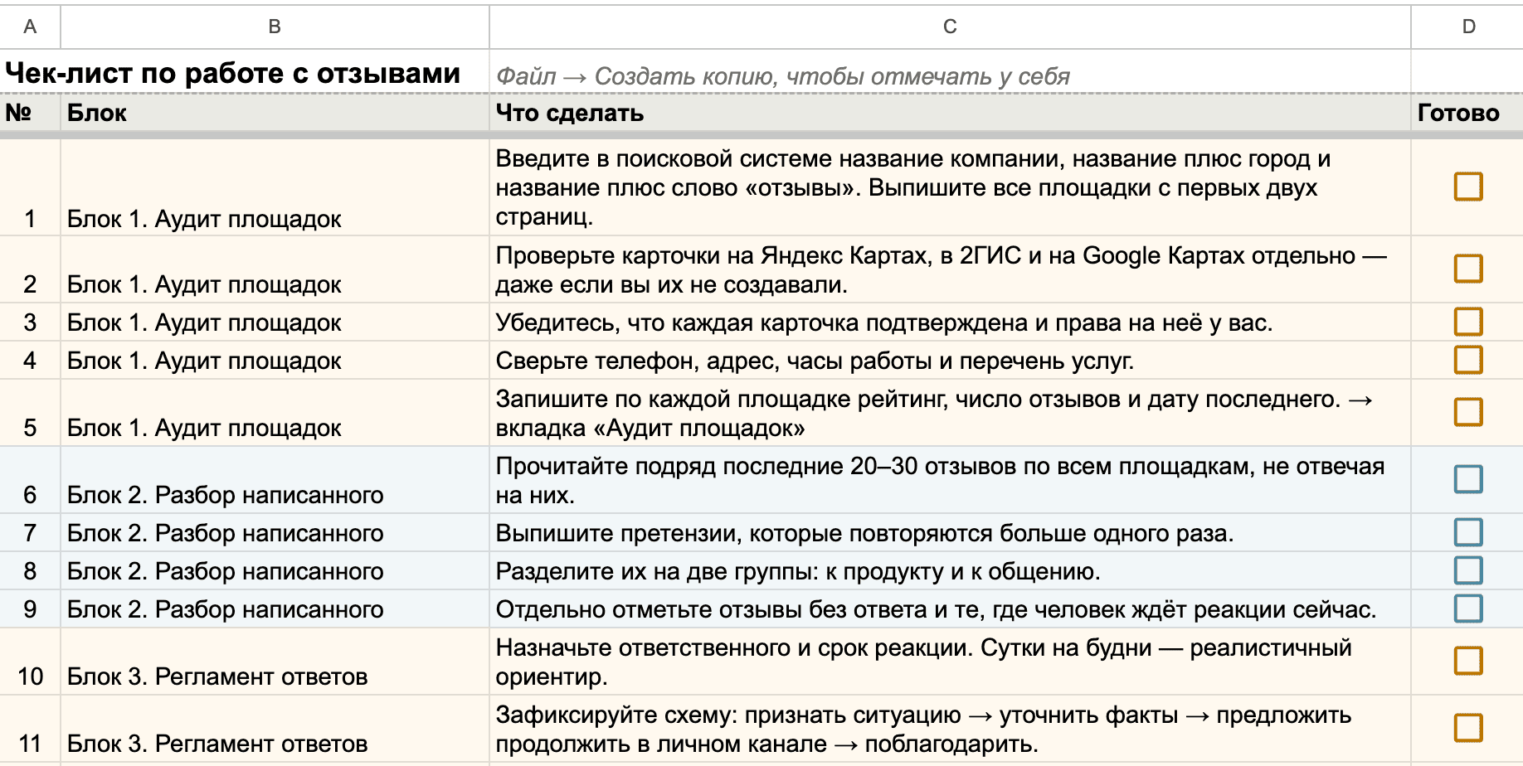
Task: Select the cell starting Зафиксируйте схему: признать ситуацию
Action: [950, 729]
